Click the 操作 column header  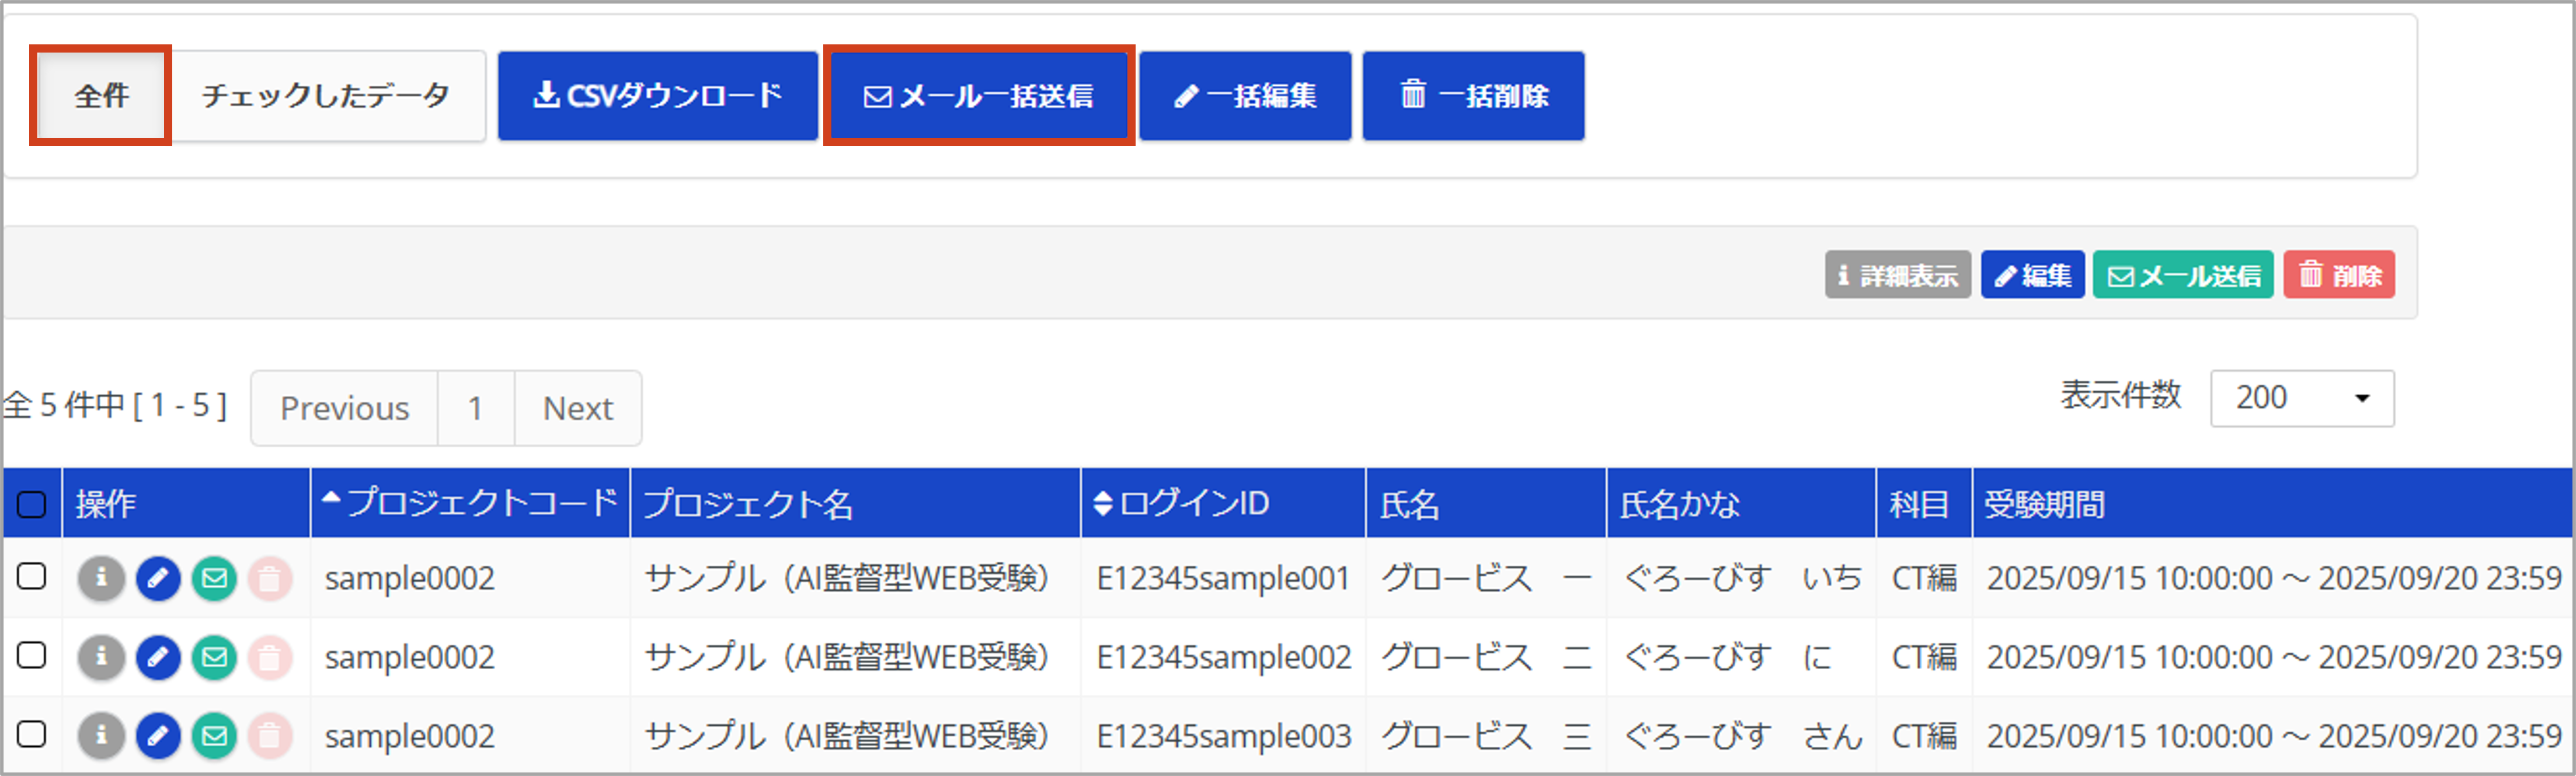click(x=186, y=503)
